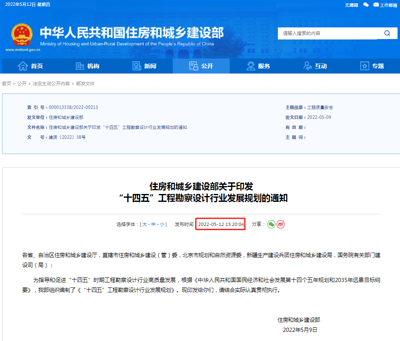This screenshot has width=400, height=341.
Task: Click the 工作邮箱 link
Action: coord(388,5)
